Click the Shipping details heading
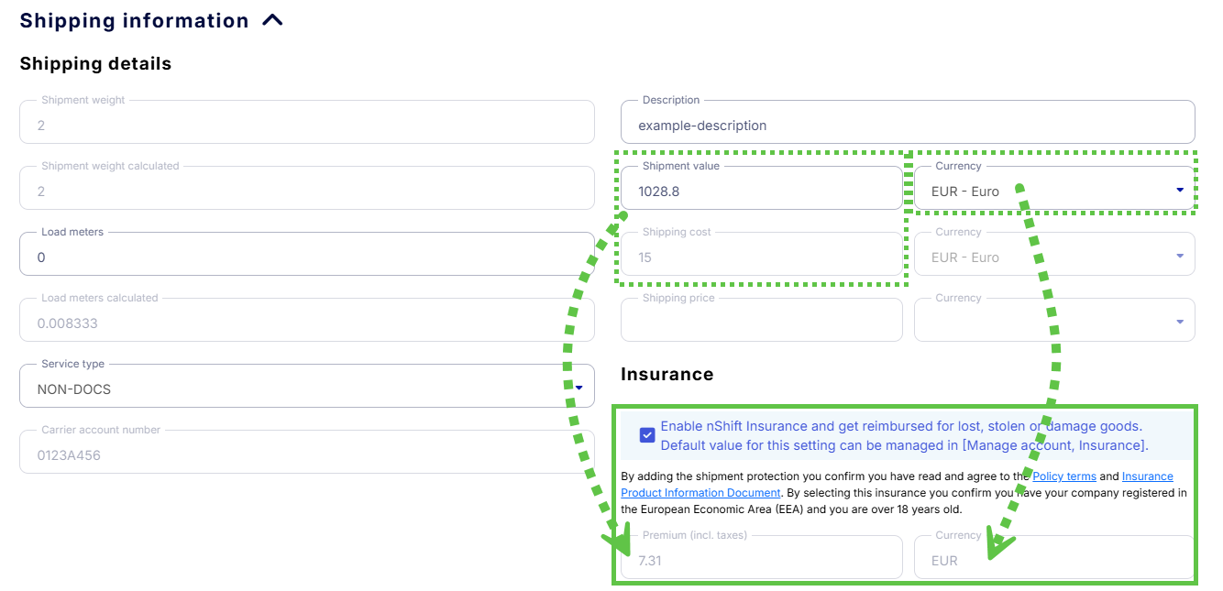1223x591 pixels. tap(95, 64)
